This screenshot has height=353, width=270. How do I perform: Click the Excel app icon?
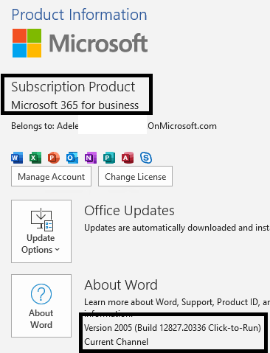click(35, 158)
